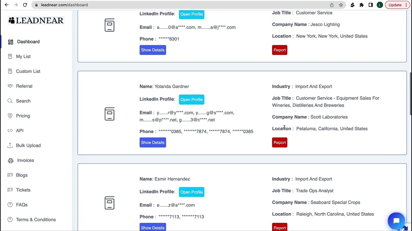Click the FAQs icon in sidebar
The width and height of the screenshot is (412, 231).
[10, 205]
